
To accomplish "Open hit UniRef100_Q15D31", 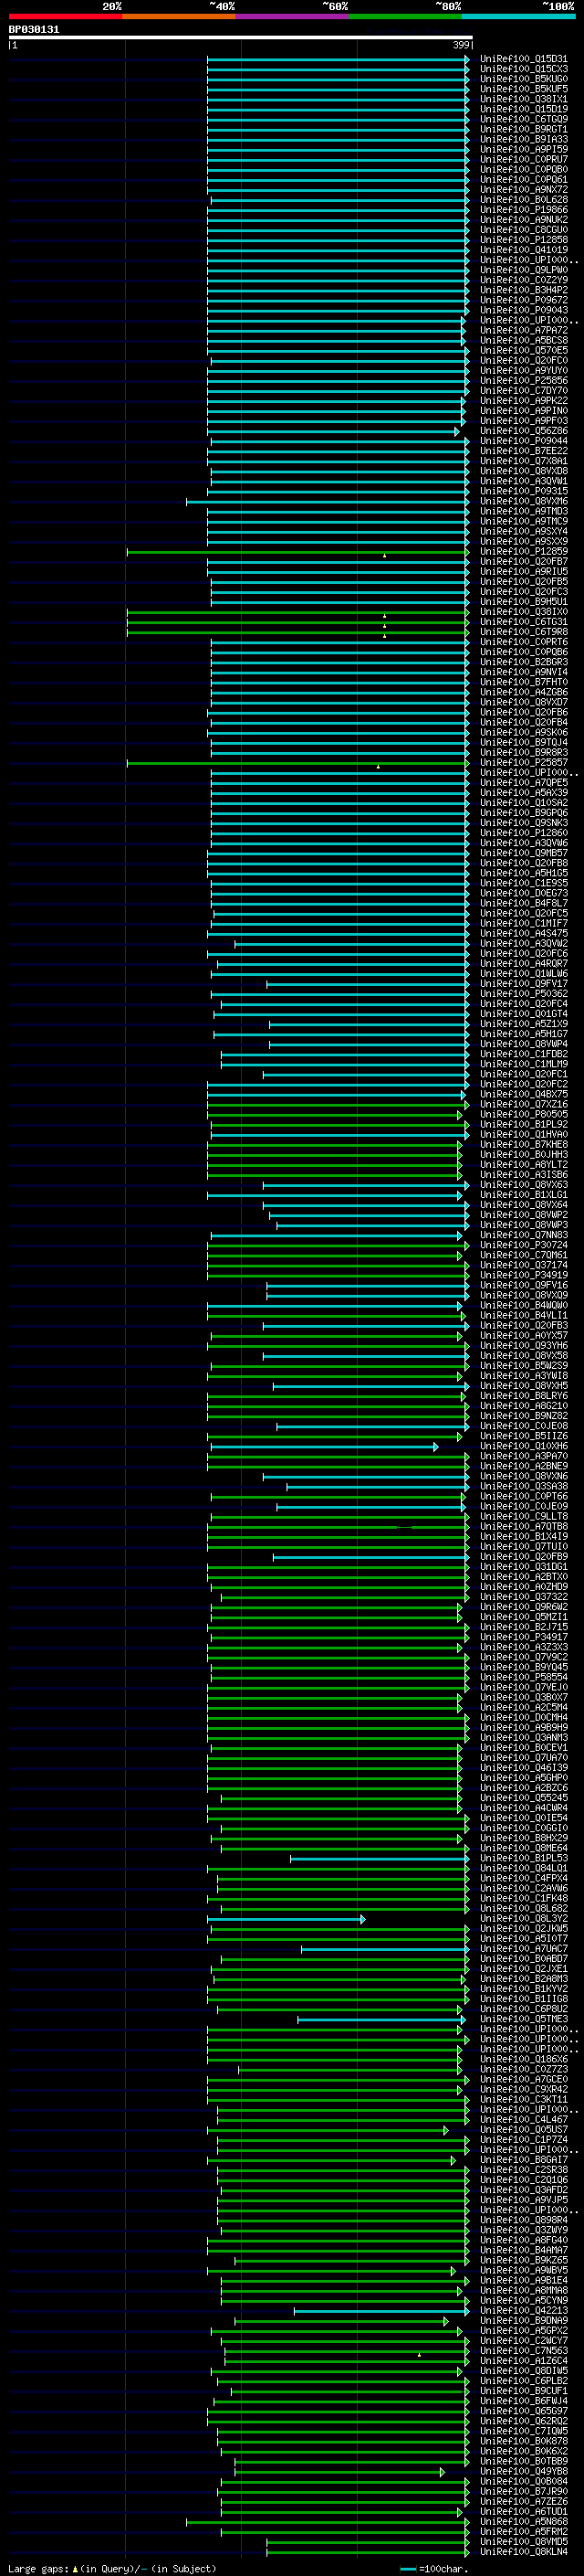I will 524,60.
